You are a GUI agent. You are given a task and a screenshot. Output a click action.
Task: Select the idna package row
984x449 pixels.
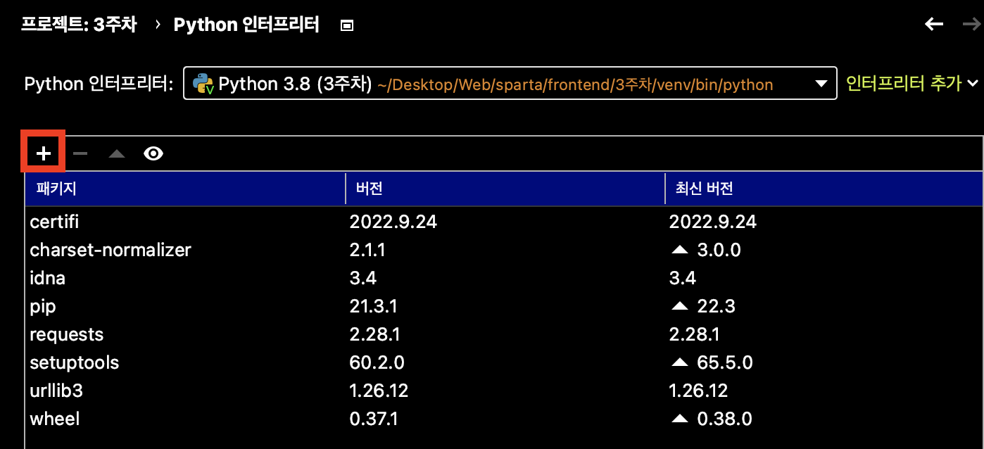pos(504,279)
